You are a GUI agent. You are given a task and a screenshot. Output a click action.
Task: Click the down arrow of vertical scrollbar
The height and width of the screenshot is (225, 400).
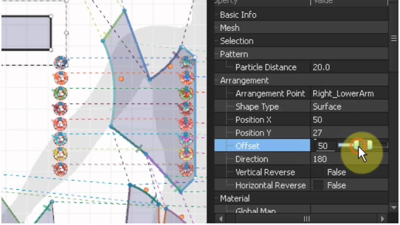pyautogui.click(x=393, y=207)
